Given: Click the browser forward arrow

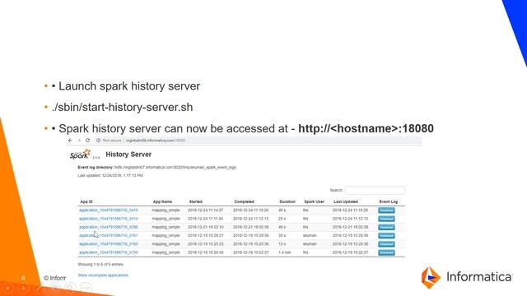Looking at the screenshot, I should 79,141.
